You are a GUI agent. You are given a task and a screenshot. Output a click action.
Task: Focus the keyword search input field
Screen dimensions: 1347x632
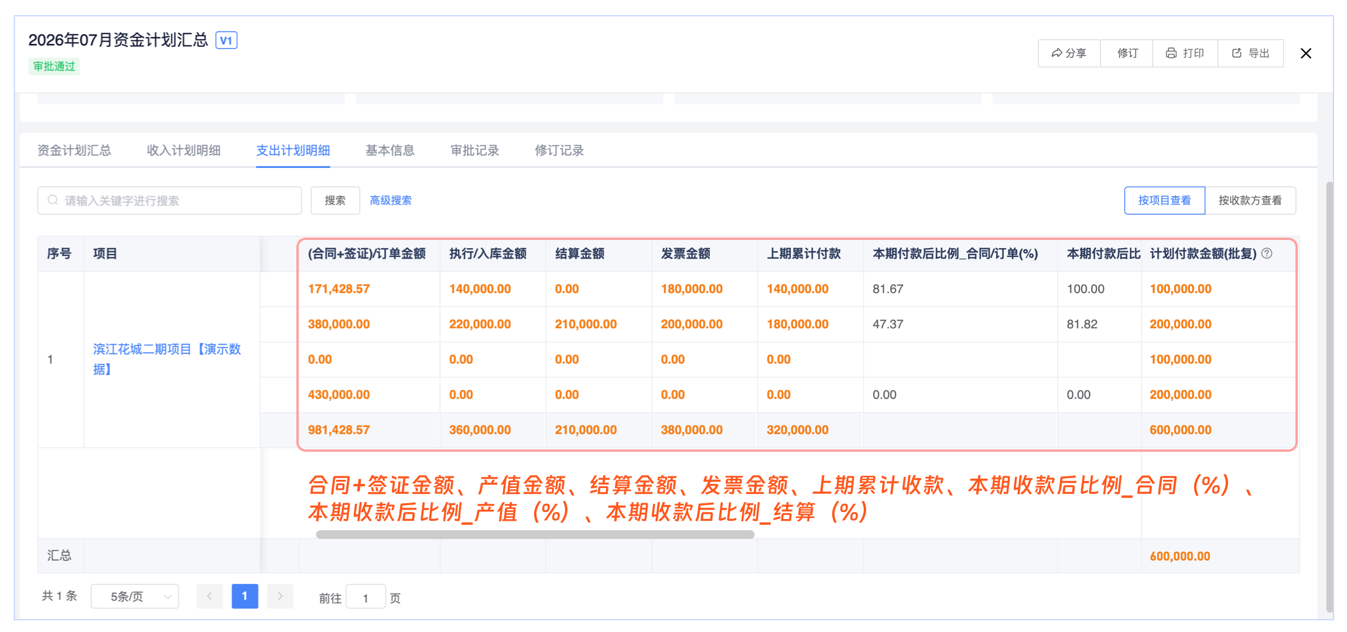coord(176,201)
